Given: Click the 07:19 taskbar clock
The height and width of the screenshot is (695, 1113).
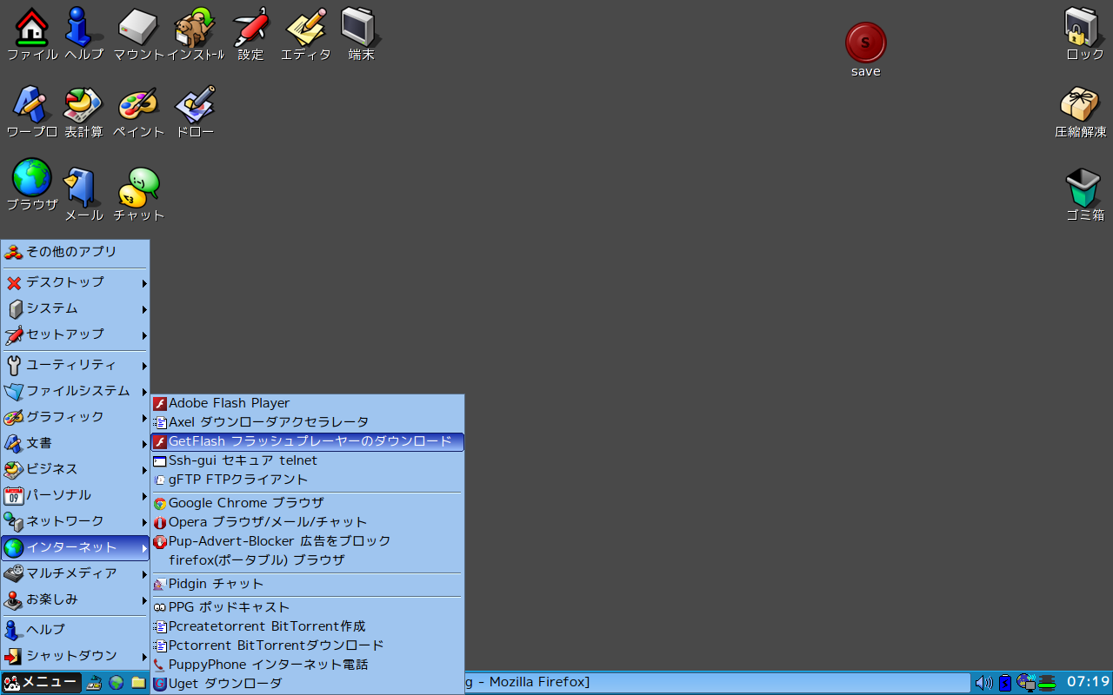Looking at the screenshot, I should point(1088,683).
